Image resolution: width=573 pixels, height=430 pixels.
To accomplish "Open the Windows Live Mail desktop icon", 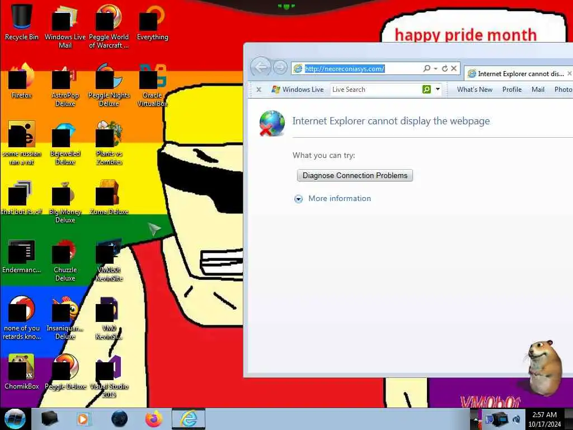I will (65, 26).
